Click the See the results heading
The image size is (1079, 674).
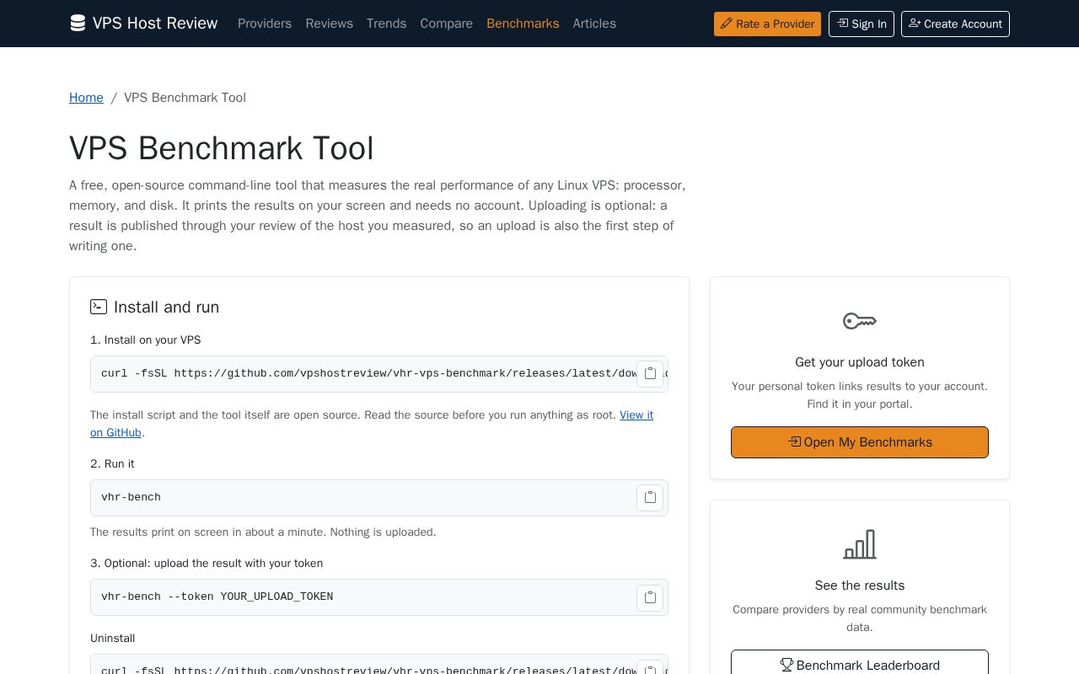coord(860,586)
